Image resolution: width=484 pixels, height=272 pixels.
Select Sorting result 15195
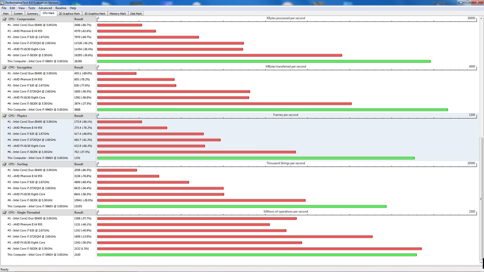point(78,206)
